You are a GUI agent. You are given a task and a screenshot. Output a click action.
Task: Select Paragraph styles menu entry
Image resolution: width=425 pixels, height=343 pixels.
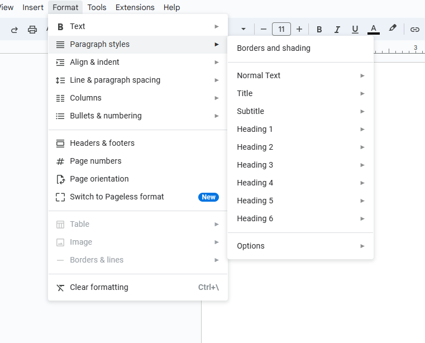(x=138, y=45)
